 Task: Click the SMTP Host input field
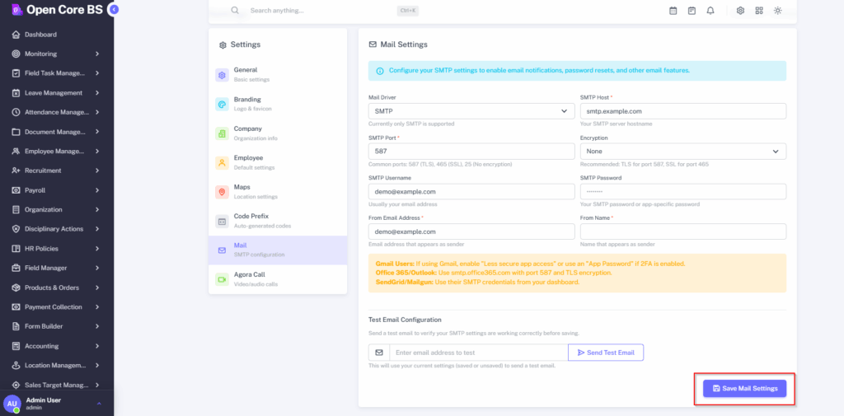tap(682, 111)
